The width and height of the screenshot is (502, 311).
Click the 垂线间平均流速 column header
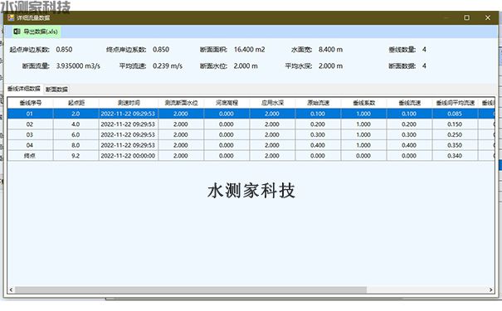click(x=455, y=103)
